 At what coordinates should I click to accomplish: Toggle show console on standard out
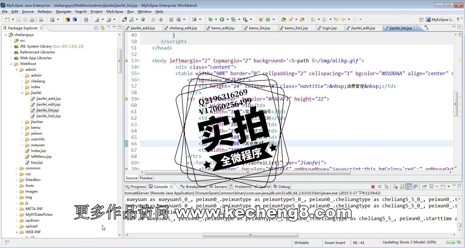[x=409, y=187]
